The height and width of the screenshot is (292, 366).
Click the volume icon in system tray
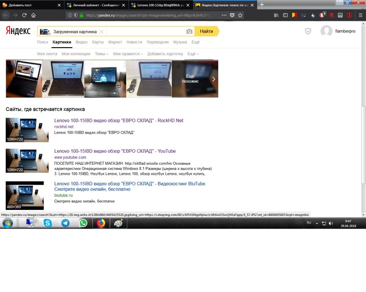[x=331, y=223]
